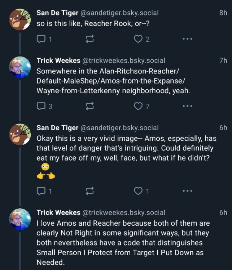Open Trick Weekes' avatar on 7h post
This screenshot has width=232, height=270.
[19, 68]
